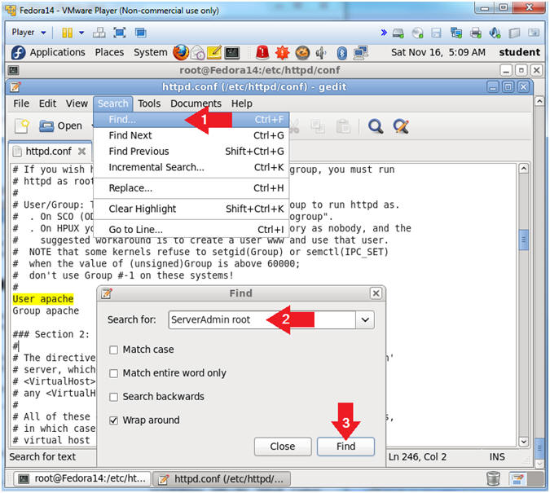Click the student user name in panel
The width and height of the screenshot is (550, 493).
(520, 53)
